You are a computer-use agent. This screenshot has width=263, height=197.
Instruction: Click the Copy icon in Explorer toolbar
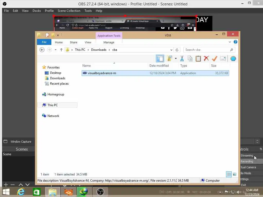190,58
